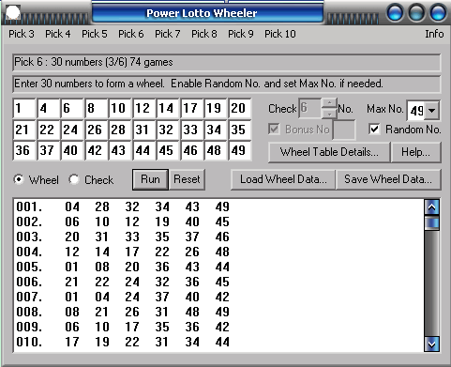Open the Pick 3 menu
Viewport: 451px width, 367px height.
22,34
